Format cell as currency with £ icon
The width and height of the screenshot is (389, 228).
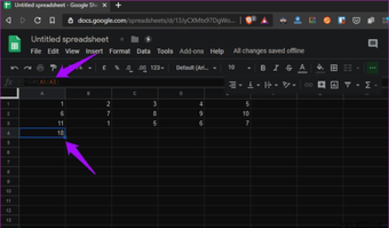104,67
